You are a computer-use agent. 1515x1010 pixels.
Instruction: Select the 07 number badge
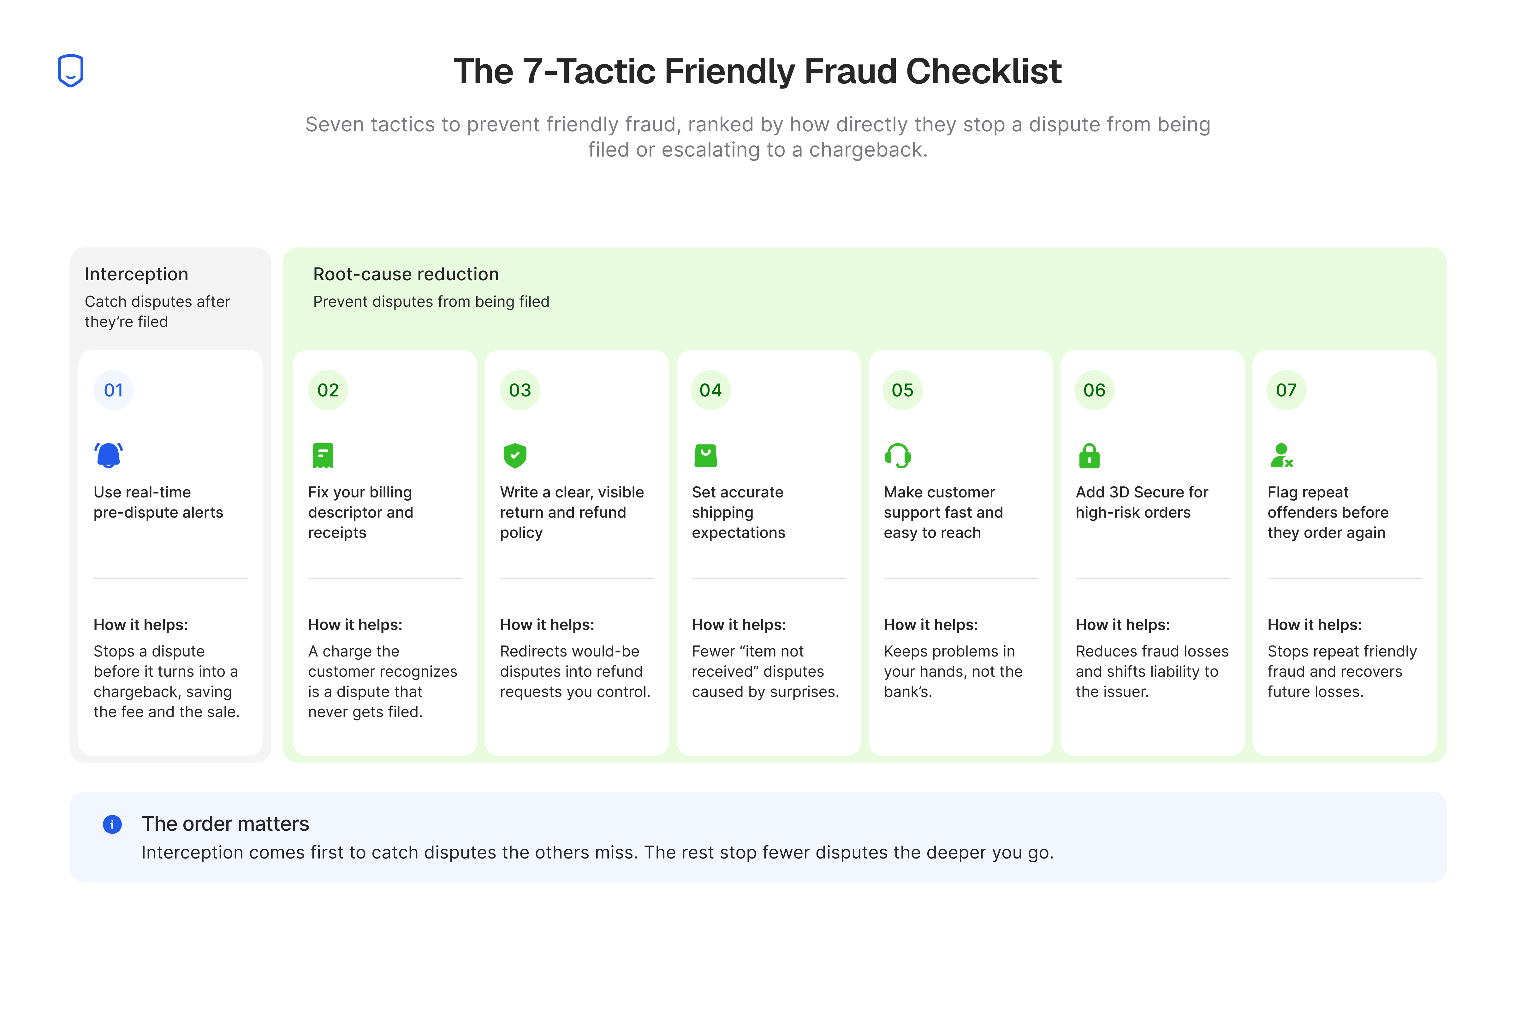click(x=1286, y=390)
